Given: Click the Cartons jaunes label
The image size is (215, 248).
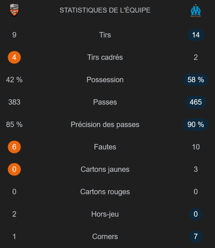Looking at the screenshot, I should [105, 169].
